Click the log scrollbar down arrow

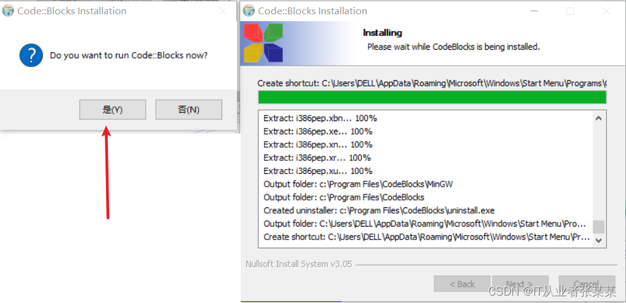599,240
